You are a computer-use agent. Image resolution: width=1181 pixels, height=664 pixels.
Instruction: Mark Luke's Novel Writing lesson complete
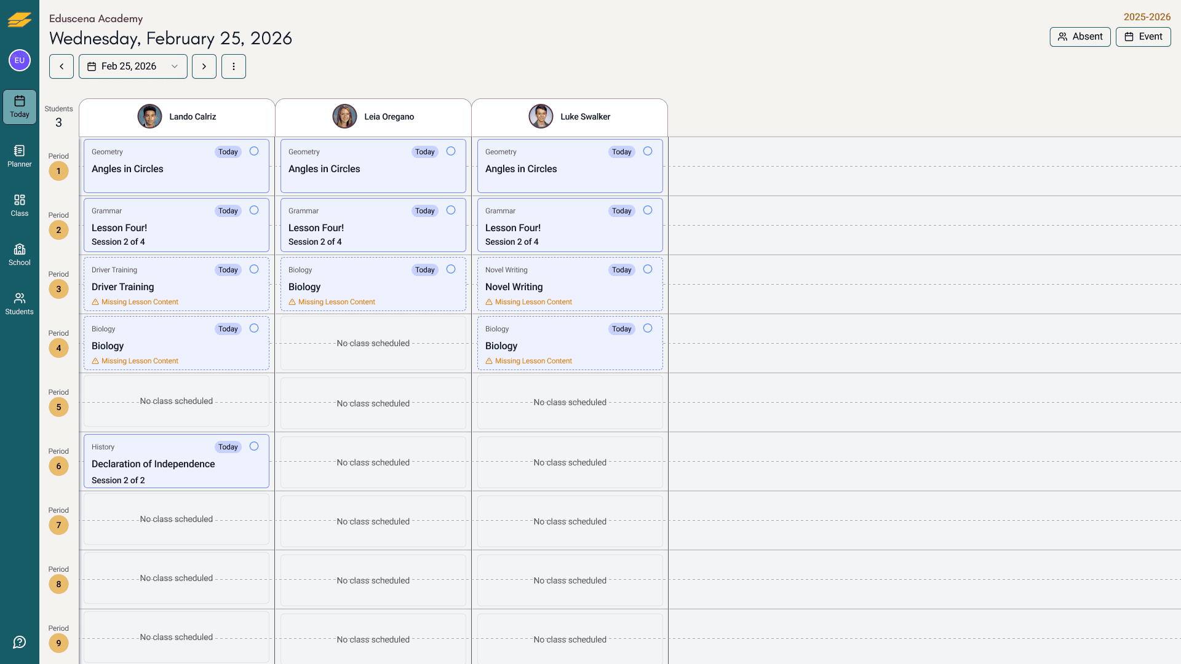pos(648,269)
